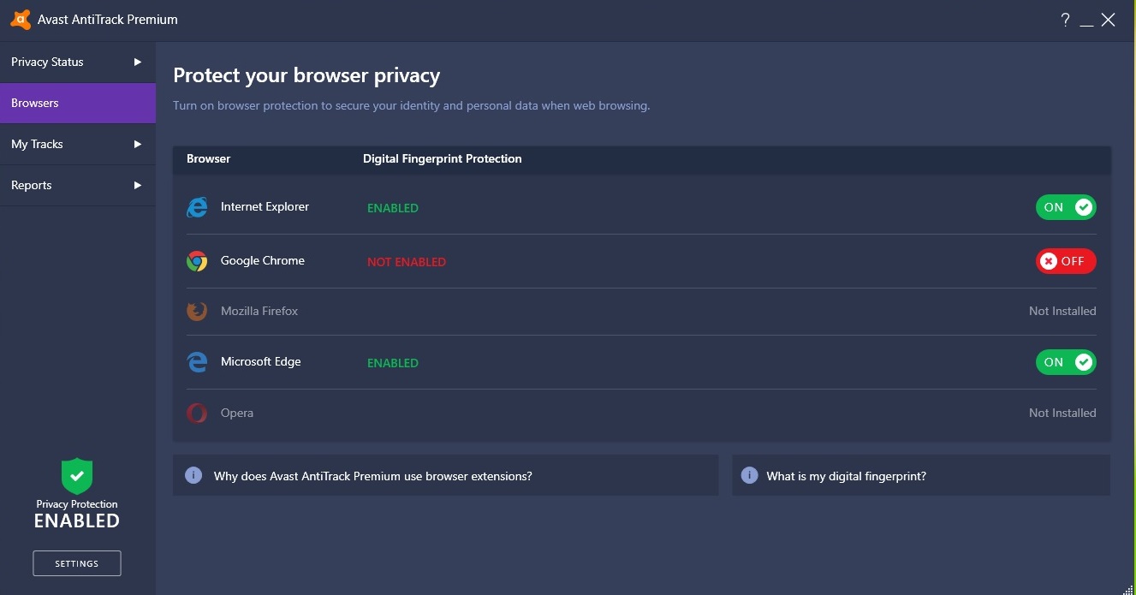The width and height of the screenshot is (1136, 595).
Task: Expand the My Tracks submenu arrow
Action: pyautogui.click(x=138, y=144)
